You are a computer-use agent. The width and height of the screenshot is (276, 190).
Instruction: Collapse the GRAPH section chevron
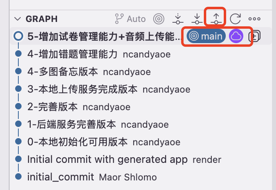click(x=18, y=19)
